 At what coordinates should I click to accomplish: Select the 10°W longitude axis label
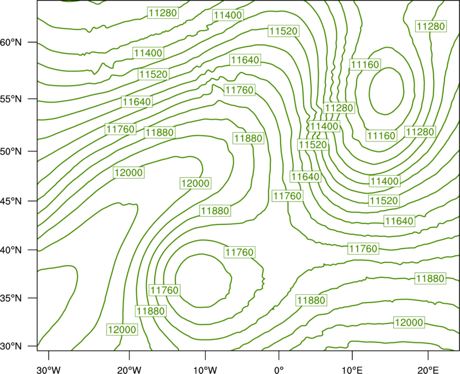click(x=205, y=370)
